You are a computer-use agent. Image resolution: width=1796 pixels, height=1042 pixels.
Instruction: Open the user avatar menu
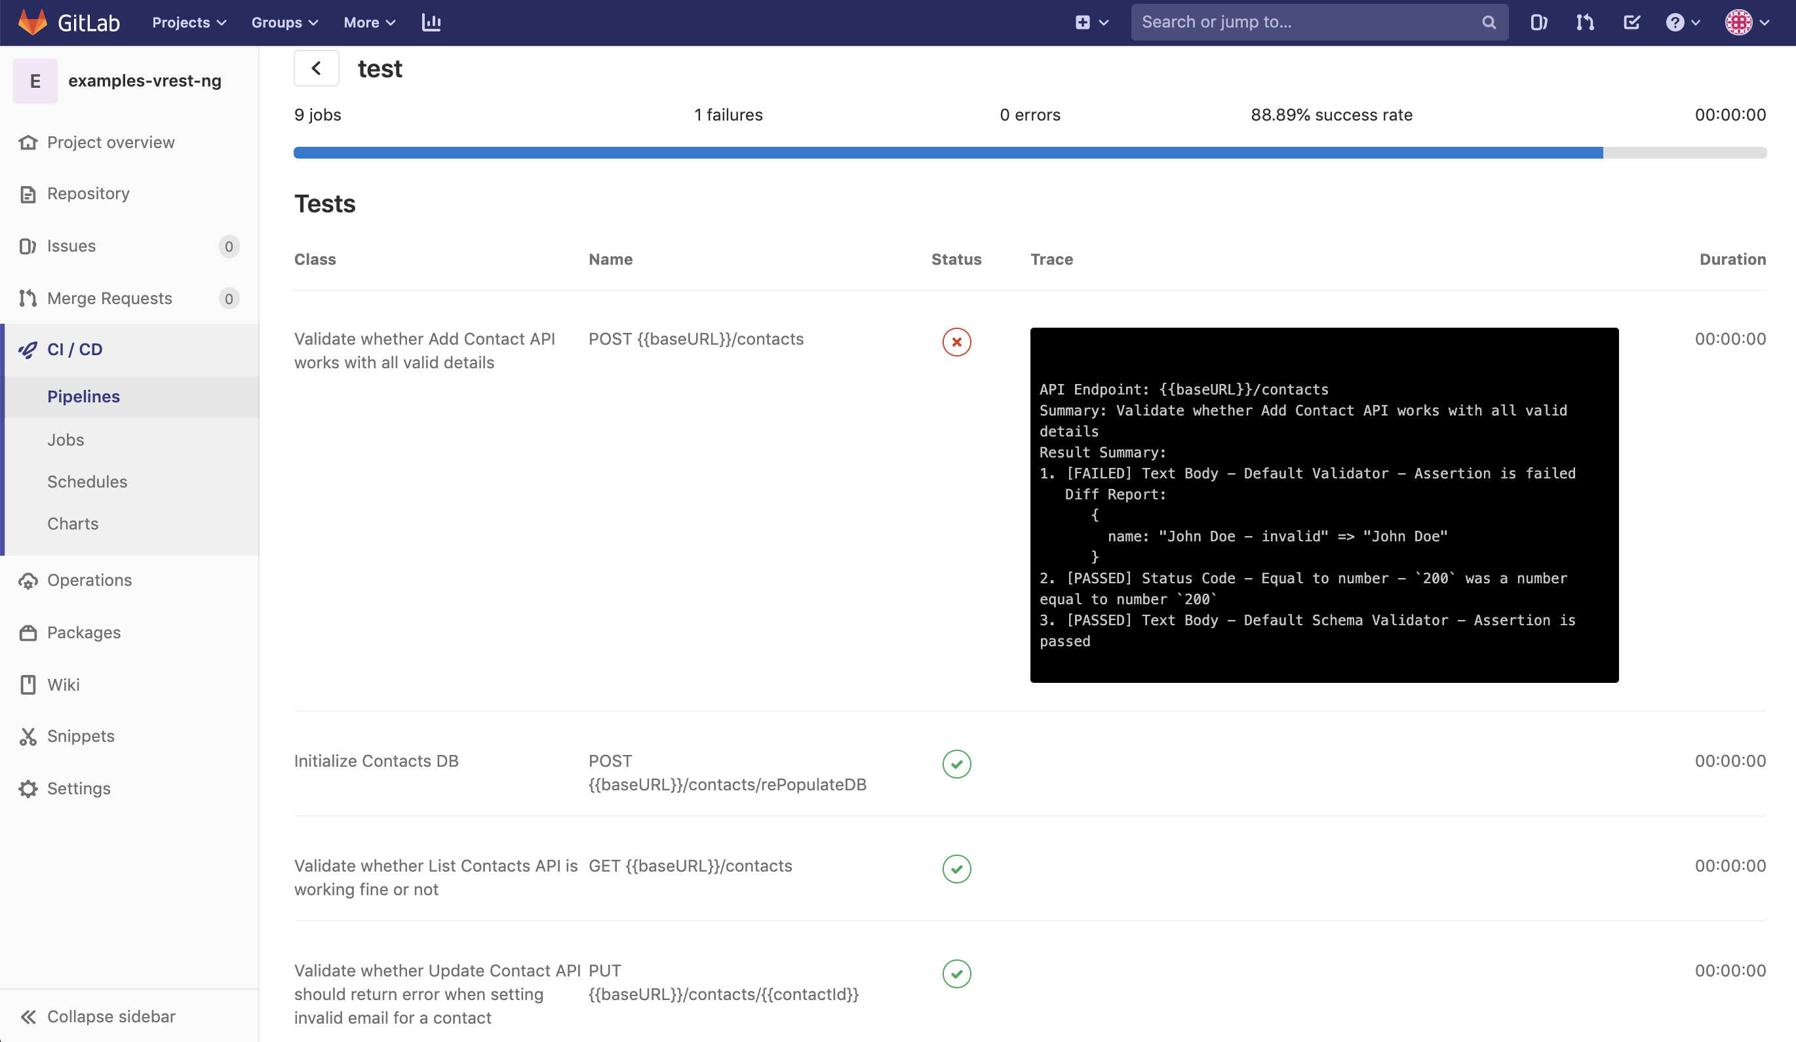click(1747, 22)
